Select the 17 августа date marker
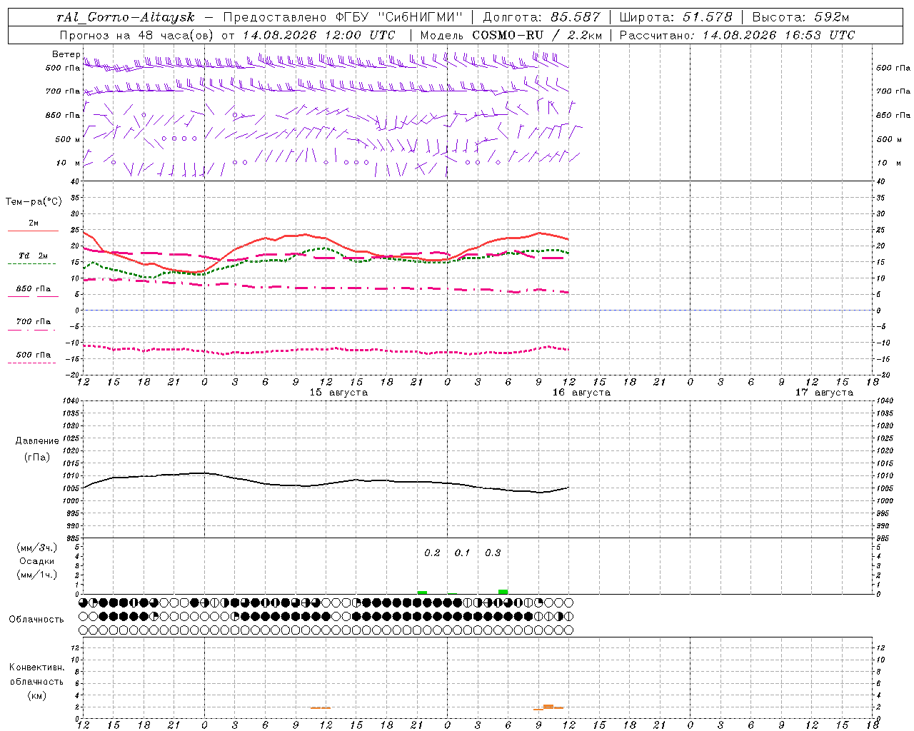Screen dimensions: 914x731 click(824, 392)
